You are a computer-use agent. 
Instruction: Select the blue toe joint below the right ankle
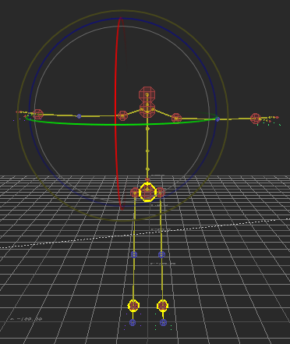pyautogui.click(x=163, y=322)
